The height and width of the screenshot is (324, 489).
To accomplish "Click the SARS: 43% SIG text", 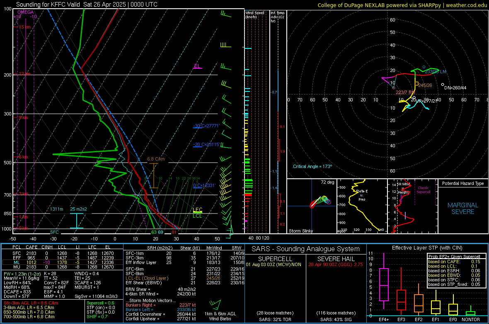I will (336, 319).
